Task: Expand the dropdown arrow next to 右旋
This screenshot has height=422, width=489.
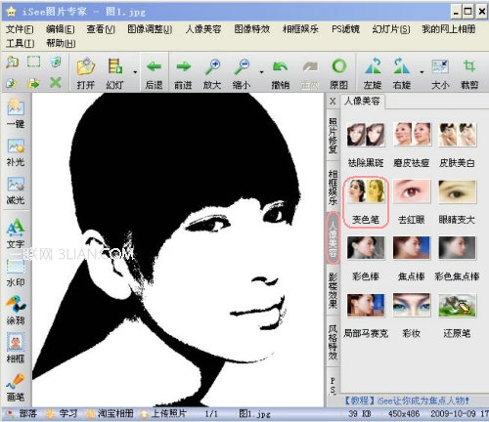Action: click(x=422, y=72)
